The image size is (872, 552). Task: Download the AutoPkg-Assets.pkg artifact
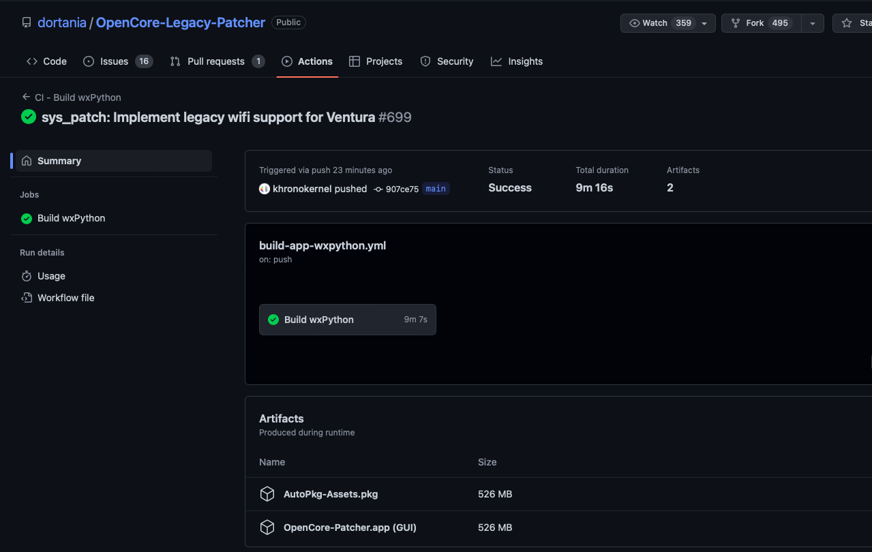click(331, 494)
